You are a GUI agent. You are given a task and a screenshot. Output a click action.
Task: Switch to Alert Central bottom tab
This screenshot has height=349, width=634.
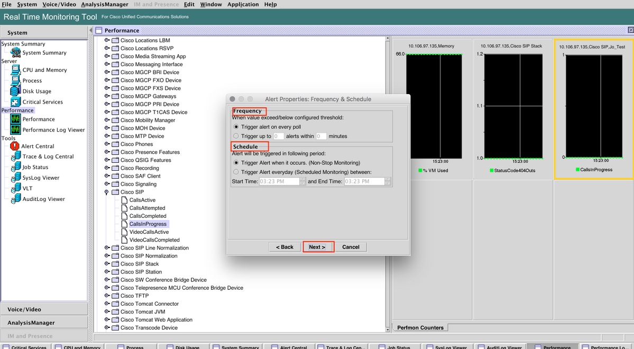click(290, 346)
